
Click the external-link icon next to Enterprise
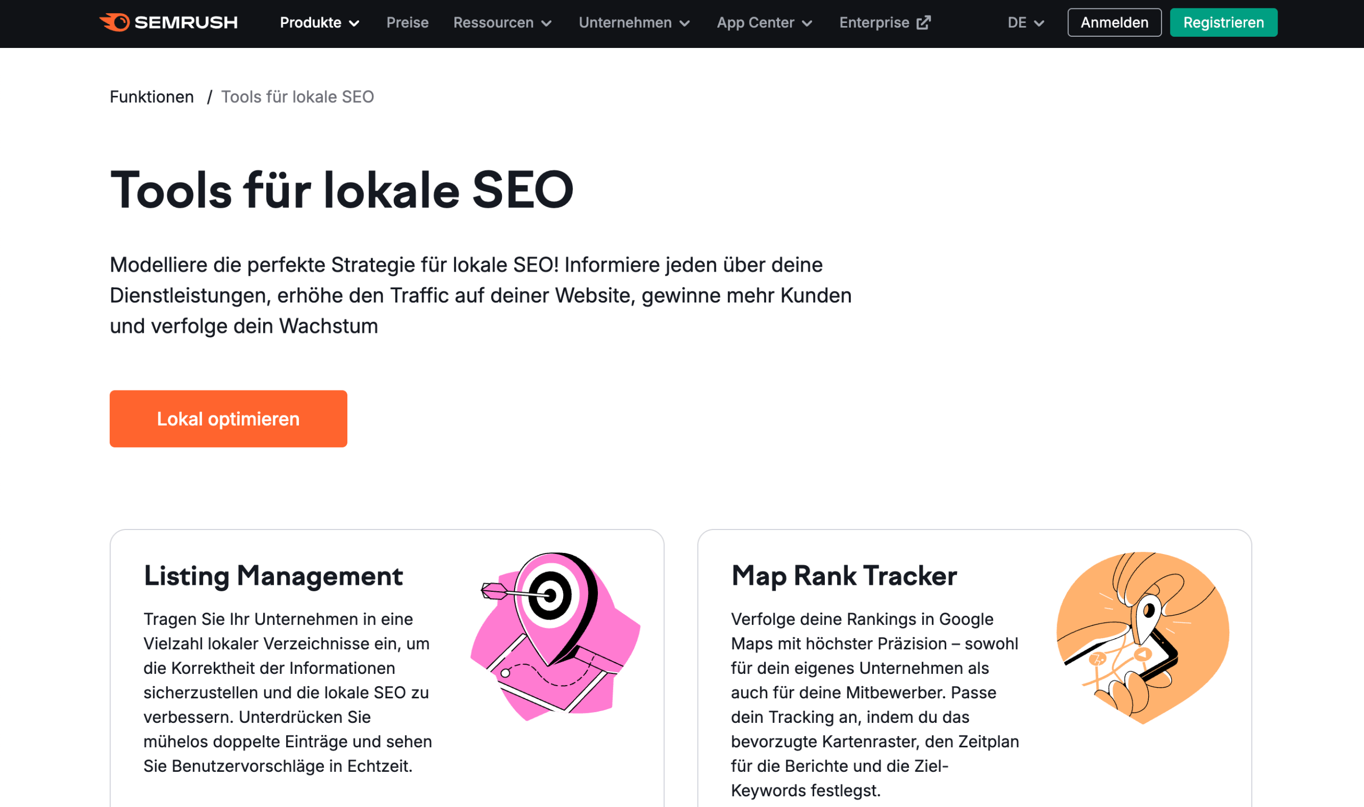[x=924, y=22]
